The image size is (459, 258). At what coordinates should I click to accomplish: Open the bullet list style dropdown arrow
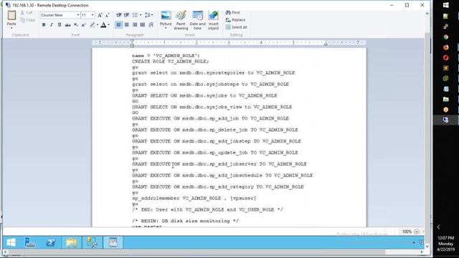[141, 15]
